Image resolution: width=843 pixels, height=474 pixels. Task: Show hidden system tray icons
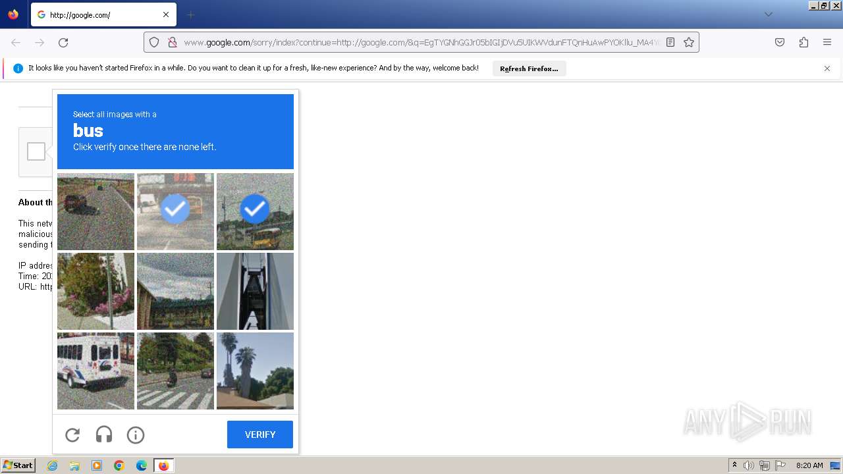click(734, 465)
